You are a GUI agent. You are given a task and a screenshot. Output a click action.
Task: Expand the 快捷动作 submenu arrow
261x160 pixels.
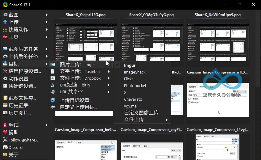47,30
